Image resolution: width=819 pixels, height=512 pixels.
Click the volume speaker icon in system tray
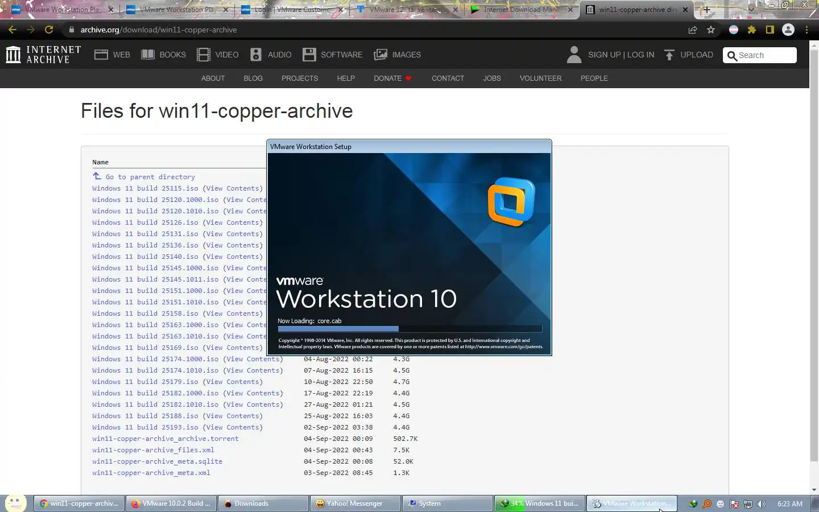[762, 504]
